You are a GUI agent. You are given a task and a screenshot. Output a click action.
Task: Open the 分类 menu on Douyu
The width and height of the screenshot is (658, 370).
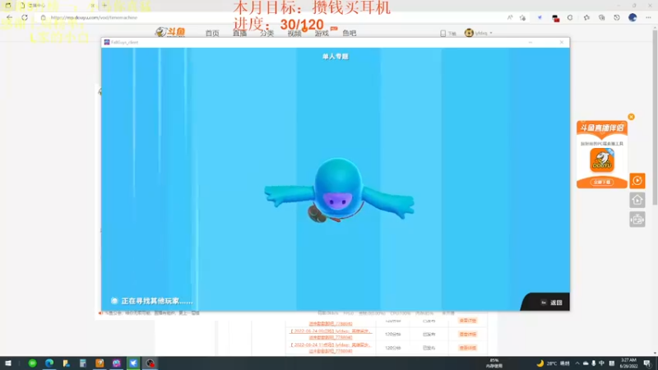coord(266,33)
